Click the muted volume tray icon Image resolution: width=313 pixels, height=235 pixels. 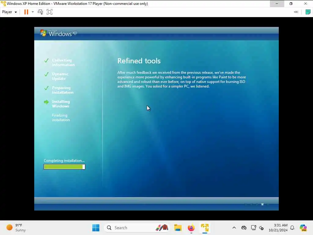pyautogui.click(x=262, y=228)
